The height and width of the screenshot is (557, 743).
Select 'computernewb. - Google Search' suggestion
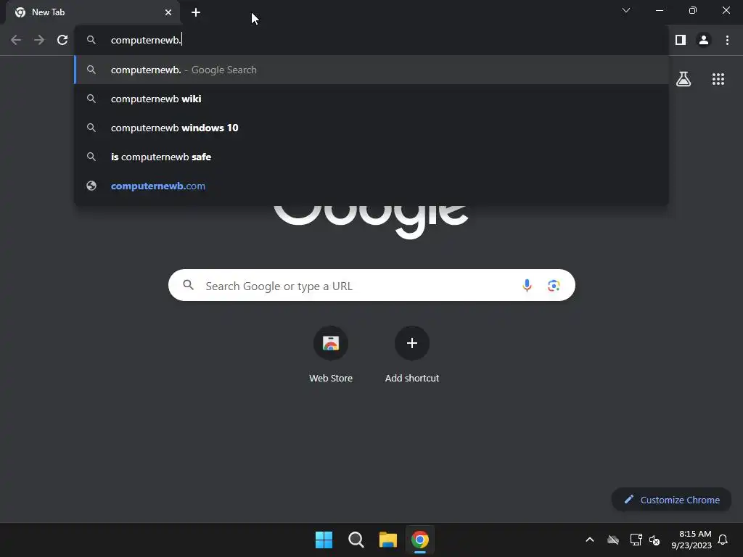point(371,70)
